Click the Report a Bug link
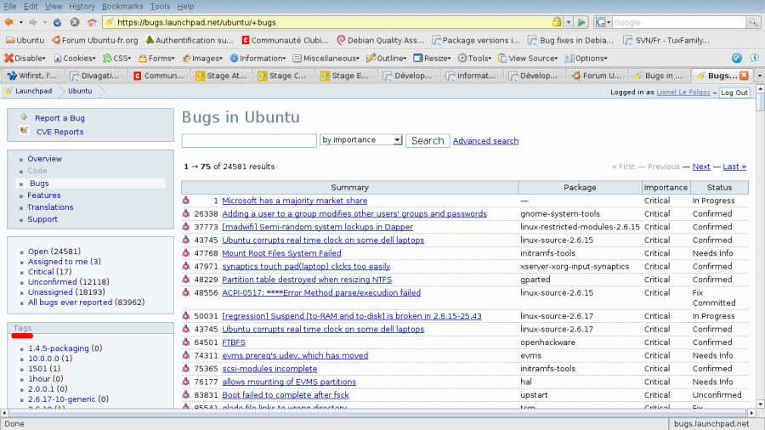The height and width of the screenshot is (430, 765). [59, 118]
